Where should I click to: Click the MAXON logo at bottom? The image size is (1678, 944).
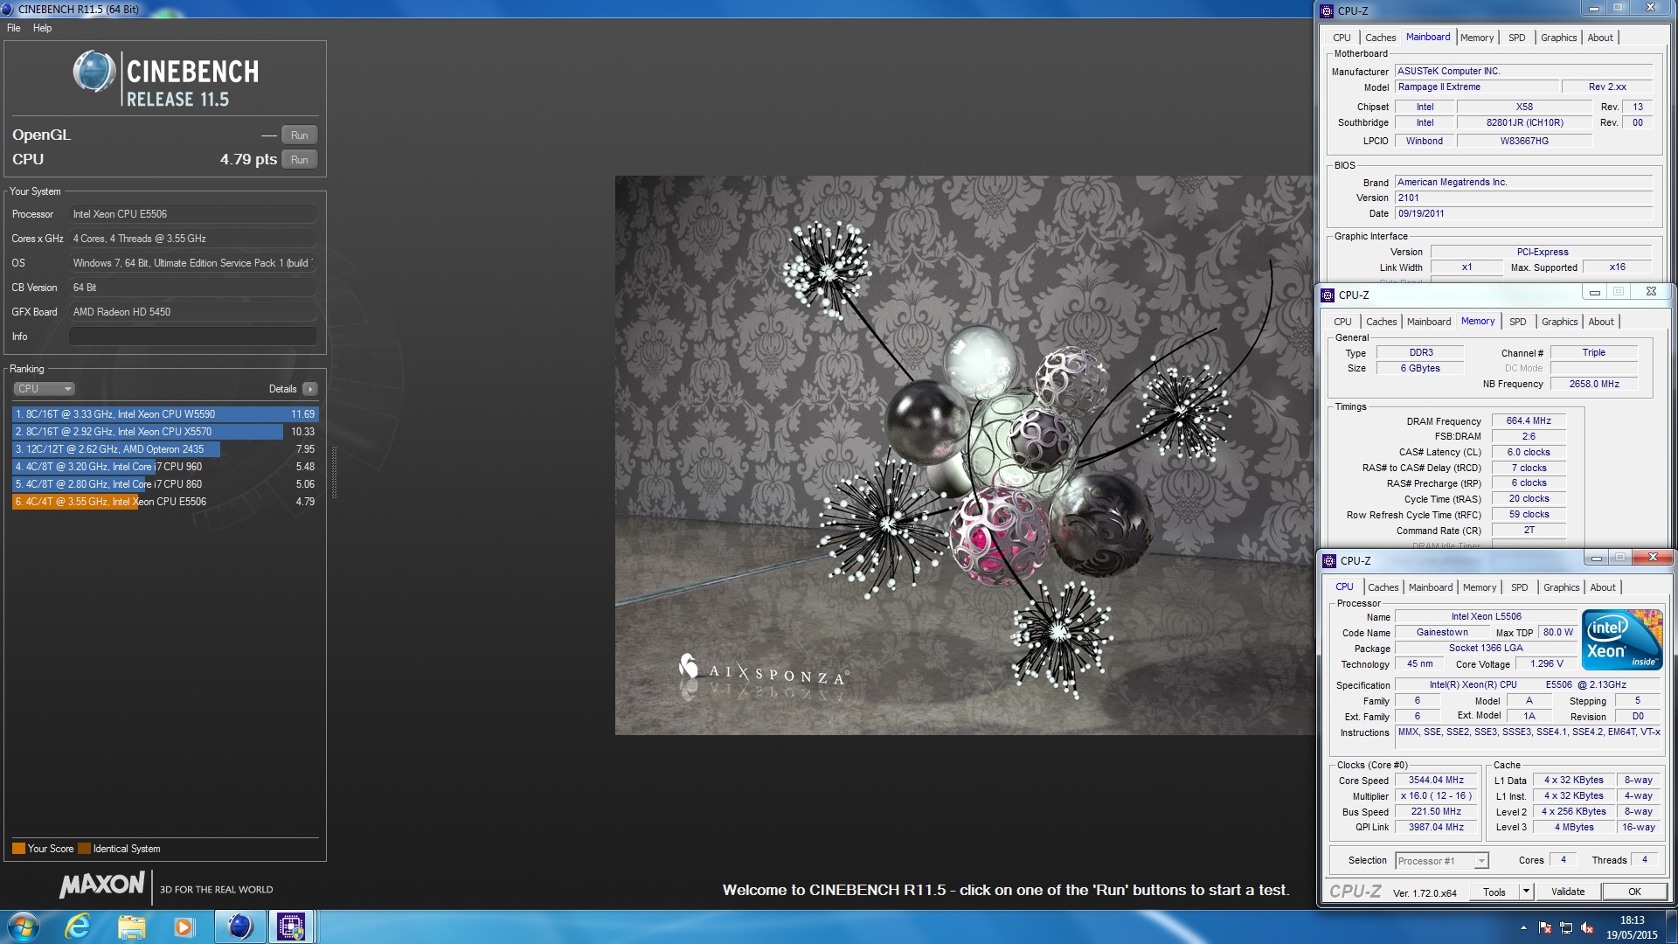pyautogui.click(x=102, y=885)
